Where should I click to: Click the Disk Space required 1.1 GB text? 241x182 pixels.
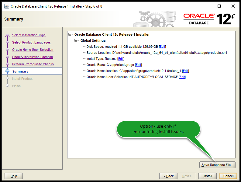pyautogui.click(x=122, y=47)
